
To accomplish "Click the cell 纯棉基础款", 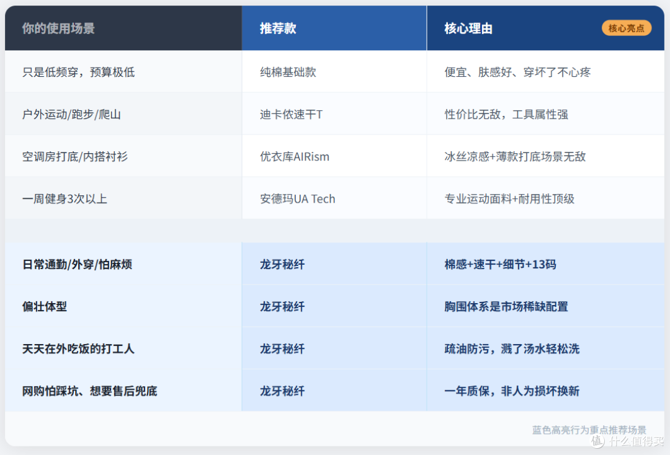I will (334, 72).
